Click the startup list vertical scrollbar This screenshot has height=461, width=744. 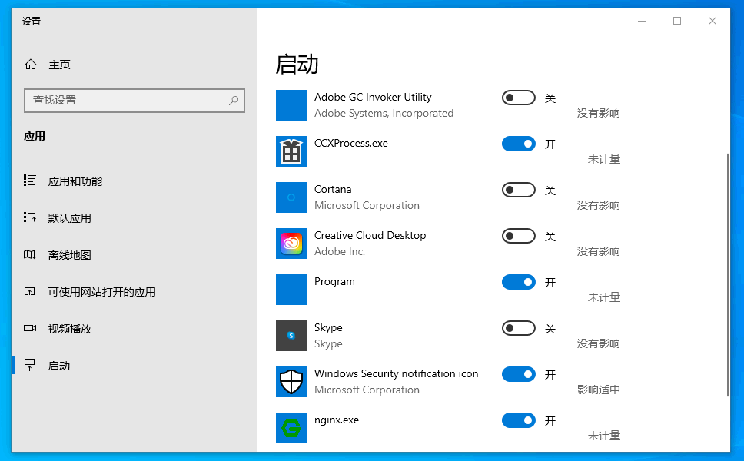click(x=727, y=275)
